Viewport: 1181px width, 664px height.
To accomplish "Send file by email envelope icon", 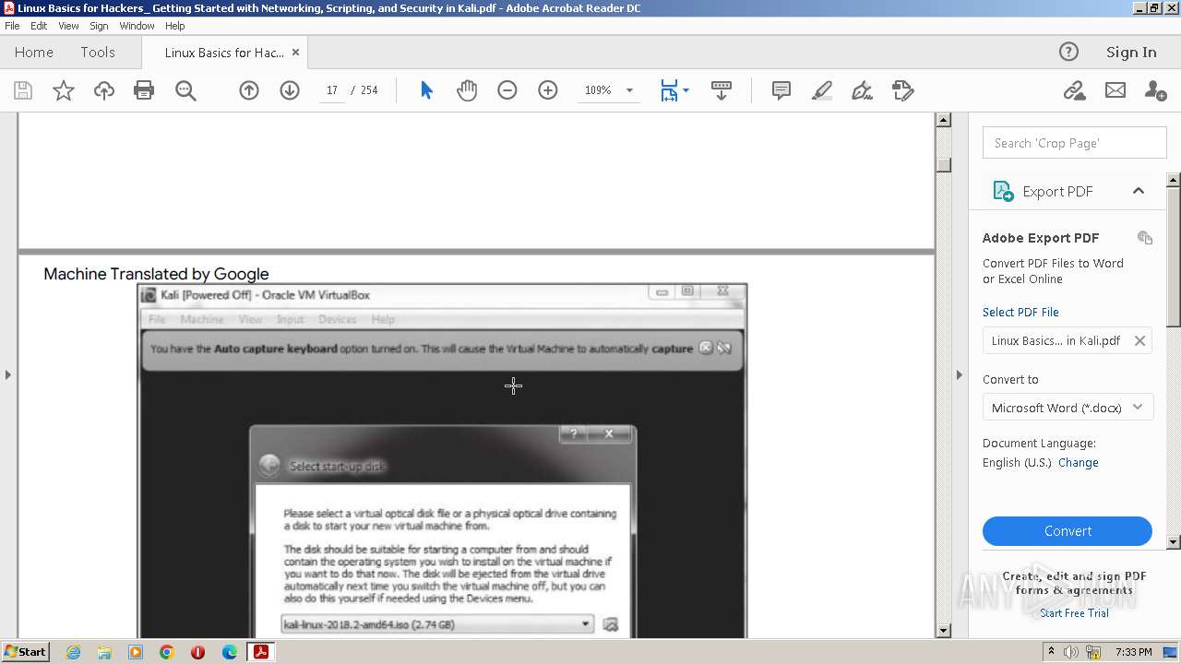I will 1115,90.
